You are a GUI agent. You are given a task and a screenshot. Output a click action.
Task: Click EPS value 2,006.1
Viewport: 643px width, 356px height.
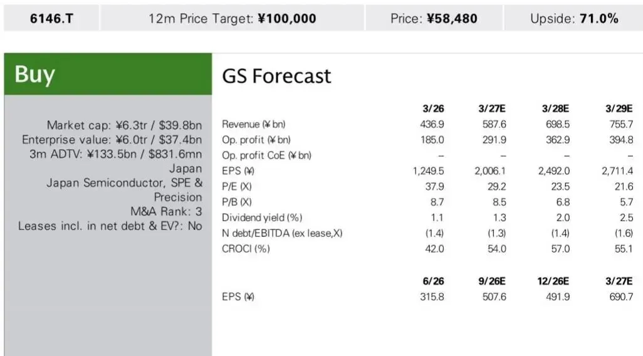(491, 170)
